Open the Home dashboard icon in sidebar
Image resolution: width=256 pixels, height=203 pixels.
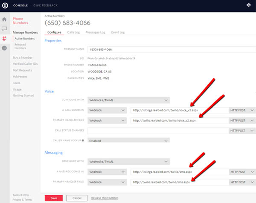(4, 19)
